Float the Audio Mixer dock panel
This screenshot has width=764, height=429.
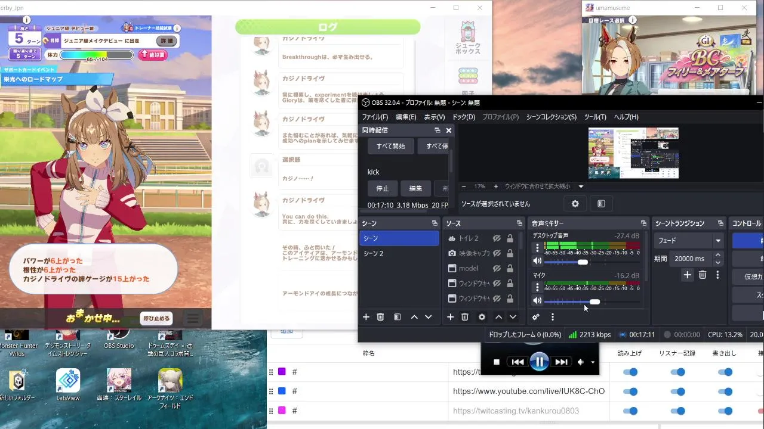pos(643,223)
